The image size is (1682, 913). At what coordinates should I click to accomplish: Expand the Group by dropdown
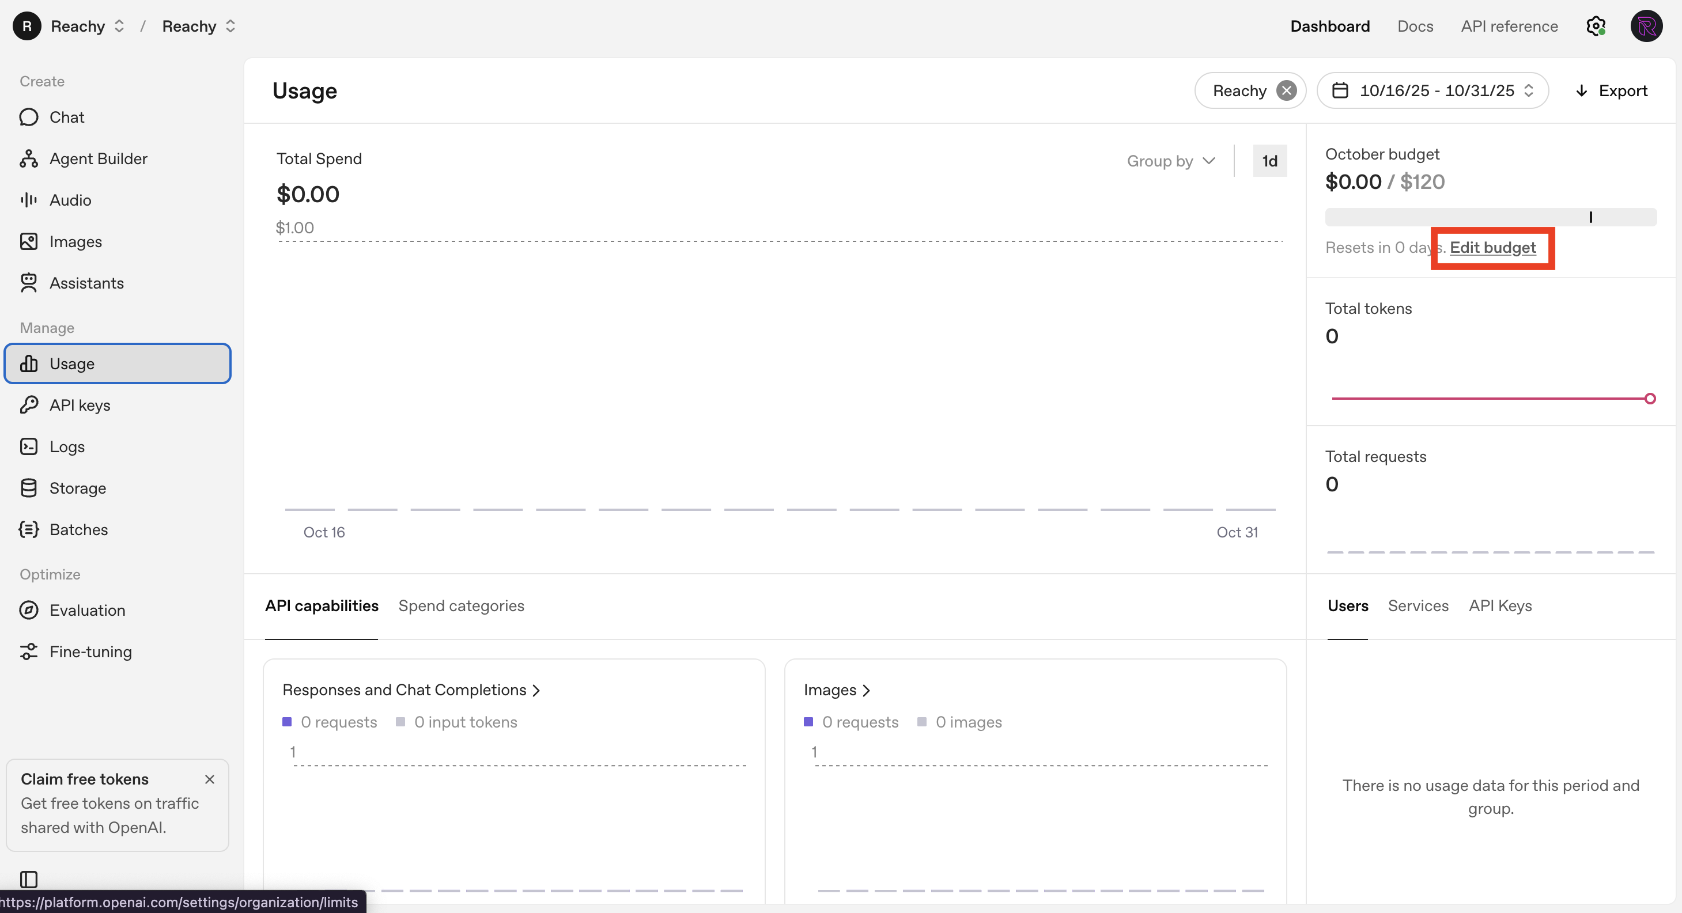click(1171, 161)
